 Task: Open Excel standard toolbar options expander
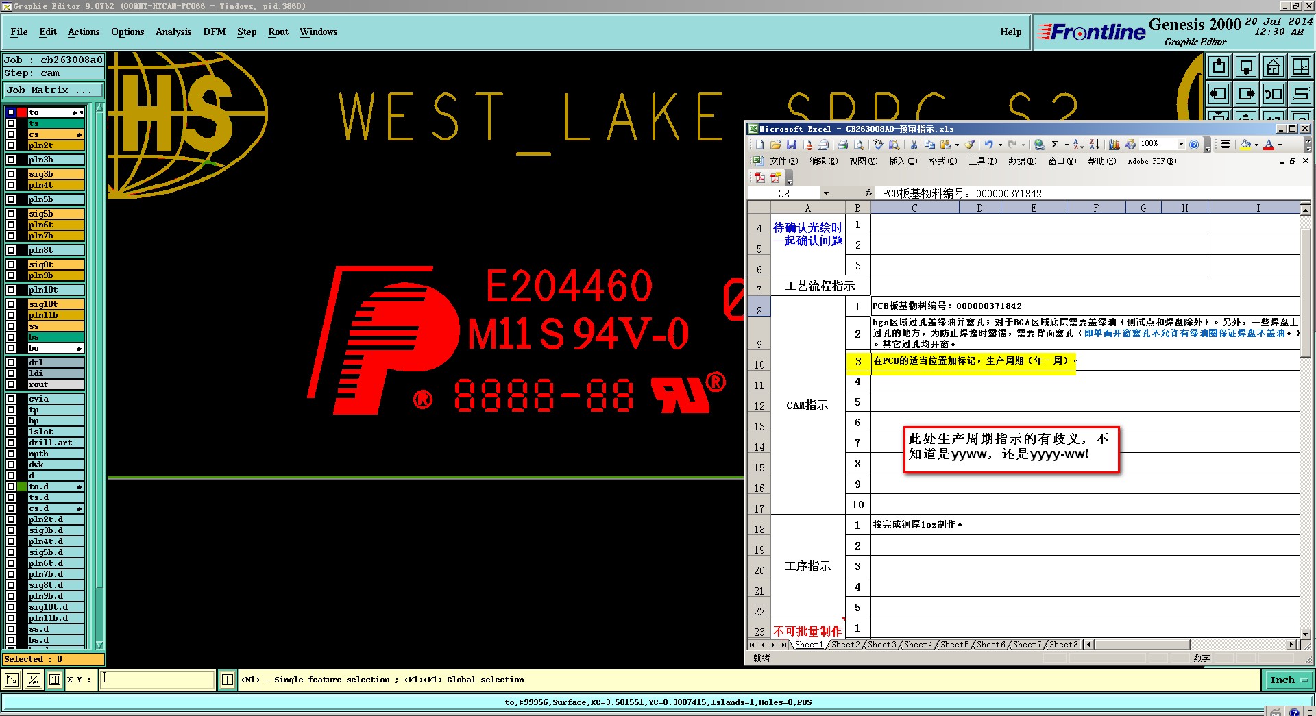click(x=1207, y=145)
